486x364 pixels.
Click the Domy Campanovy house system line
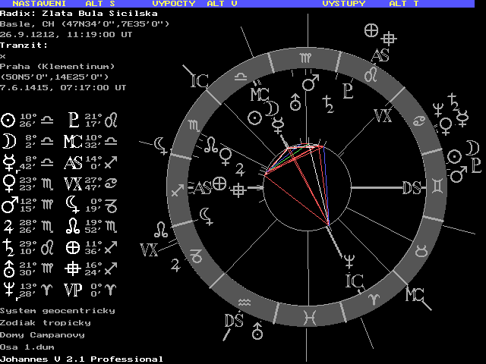(x=42, y=334)
